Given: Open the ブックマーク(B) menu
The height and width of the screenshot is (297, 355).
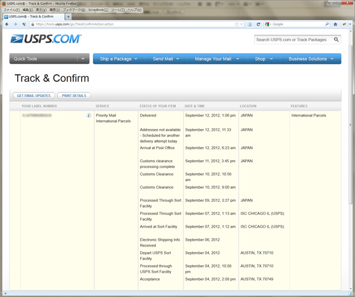Looking at the screenshot, I should click(74, 9).
